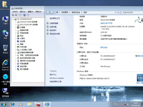Open the 宽带连接 desktop icon

(5, 92)
